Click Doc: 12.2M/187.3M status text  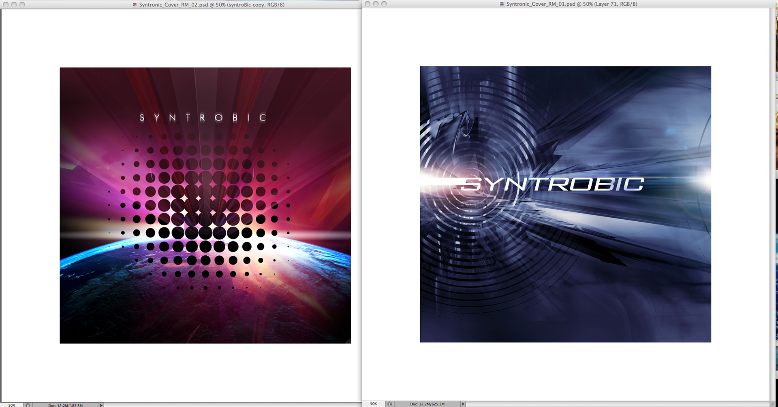(x=65, y=405)
